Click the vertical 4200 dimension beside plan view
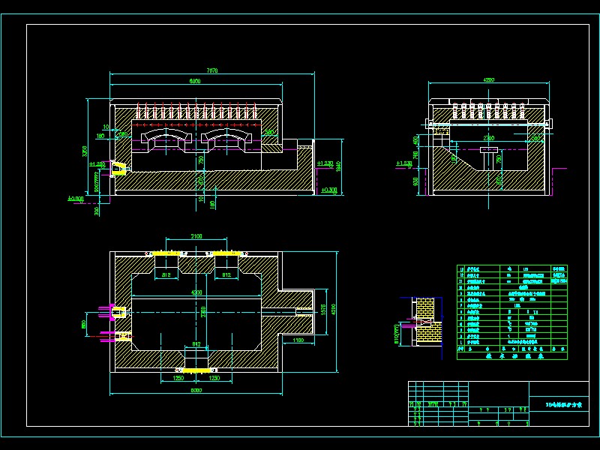Image resolution: width=600 pixels, height=450 pixels. coord(333,310)
